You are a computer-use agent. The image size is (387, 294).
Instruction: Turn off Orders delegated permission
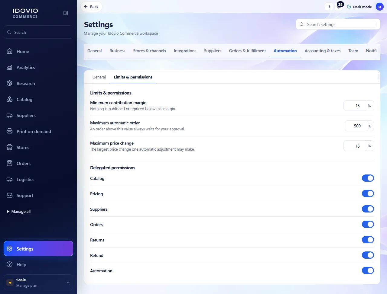(368, 224)
